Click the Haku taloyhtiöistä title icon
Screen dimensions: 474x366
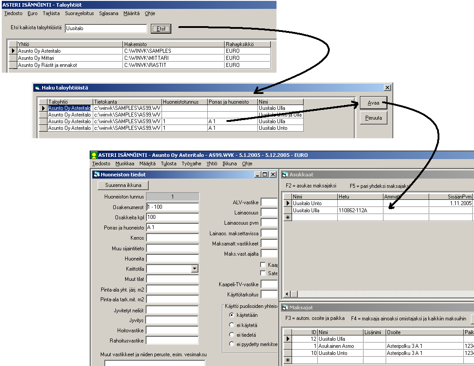pyautogui.click(x=37, y=88)
